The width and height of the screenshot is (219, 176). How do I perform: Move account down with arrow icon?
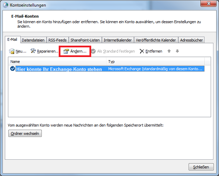click(x=177, y=51)
